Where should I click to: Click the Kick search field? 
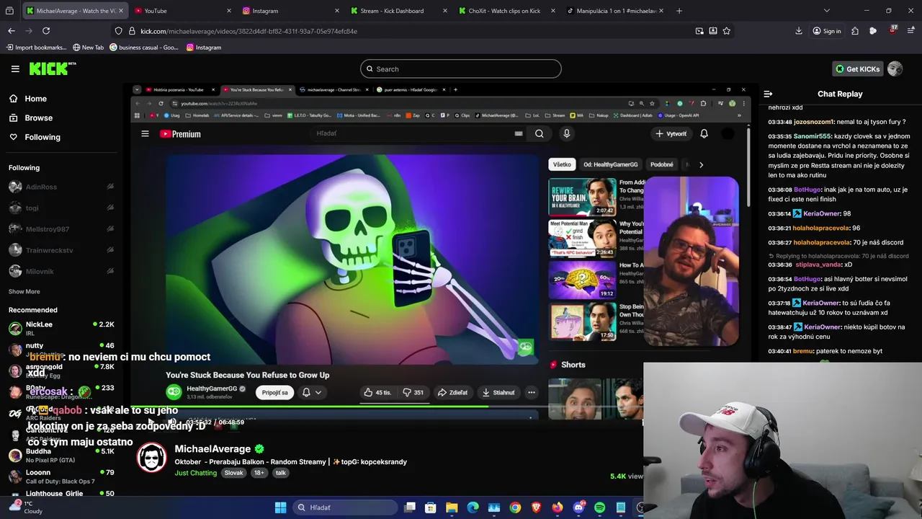pos(461,69)
